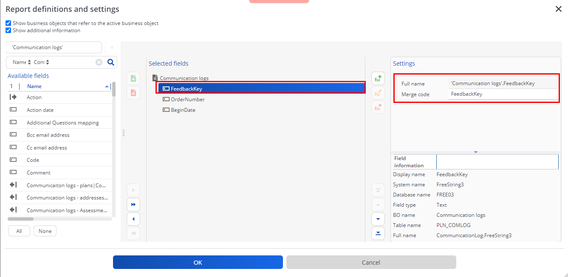Collapse the settings panel triangle

pyautogui.click(x=475, y=152)
